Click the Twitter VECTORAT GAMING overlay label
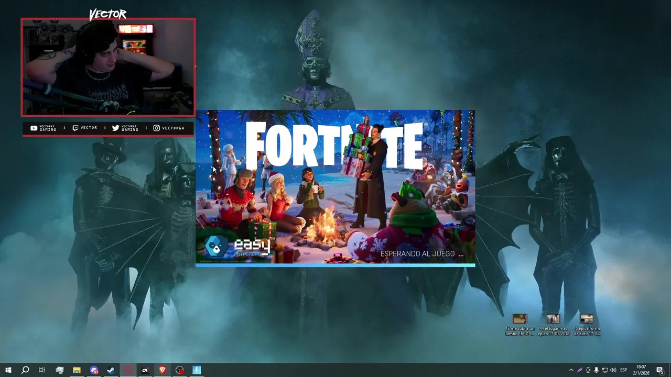 tap(125, 128)
